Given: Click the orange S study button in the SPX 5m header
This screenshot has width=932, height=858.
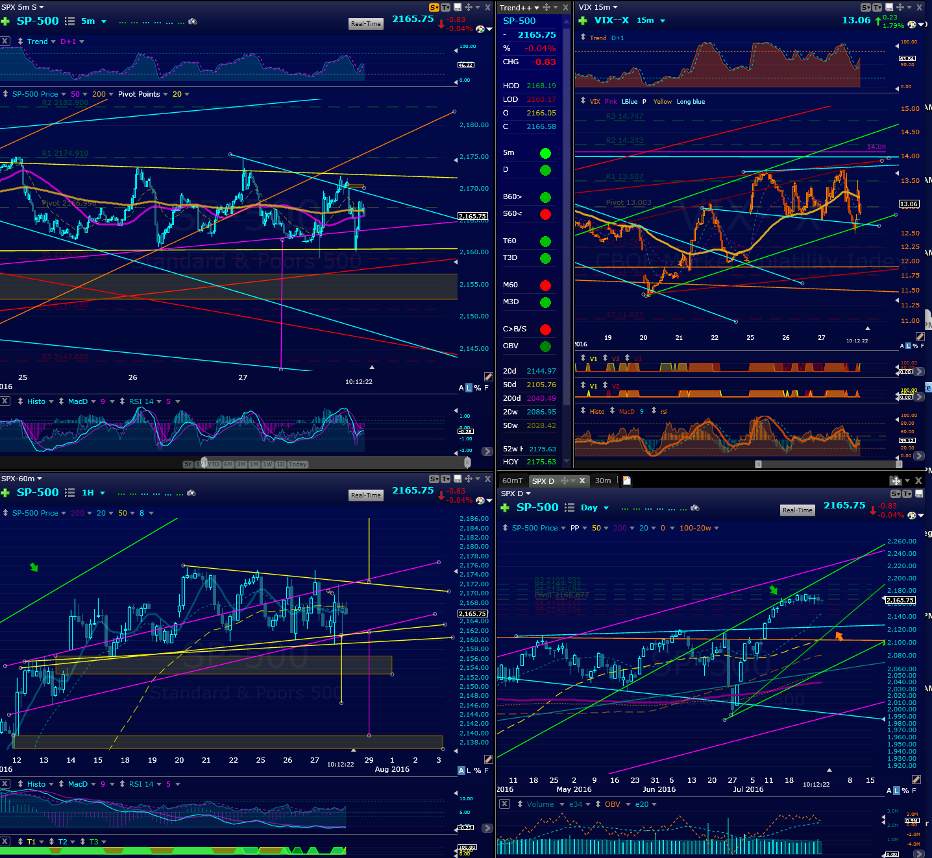Looking at the screenshot, I should (x=434, y=7).
